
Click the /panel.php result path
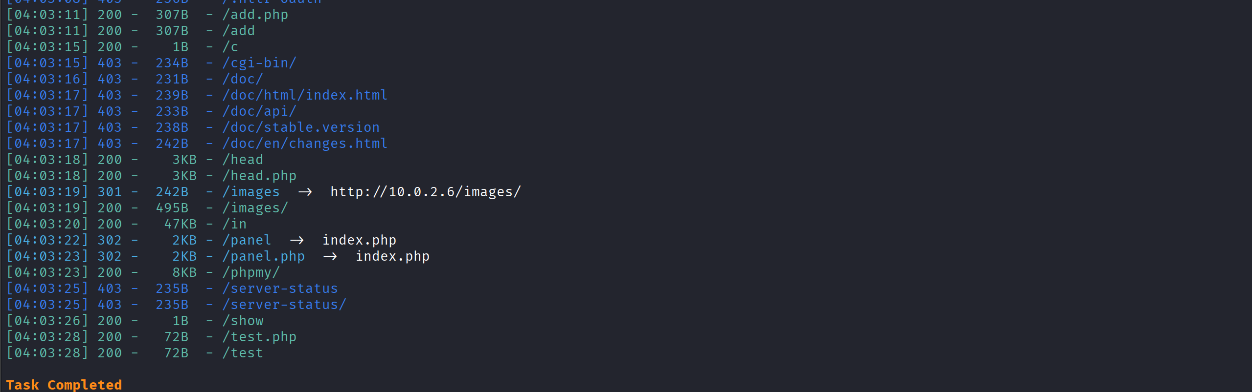(264, 256)
